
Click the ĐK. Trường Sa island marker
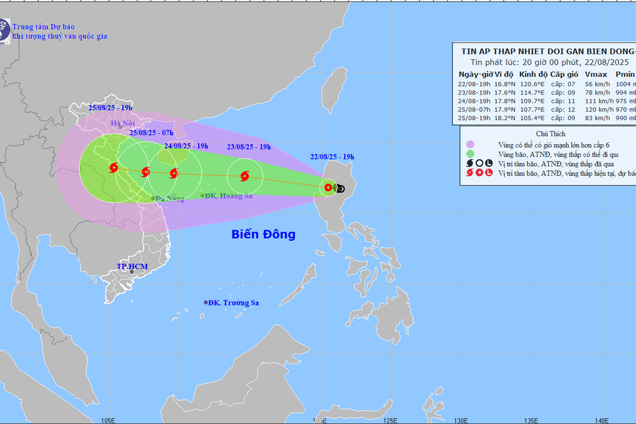pyautogui.click(x=206, y=302)
